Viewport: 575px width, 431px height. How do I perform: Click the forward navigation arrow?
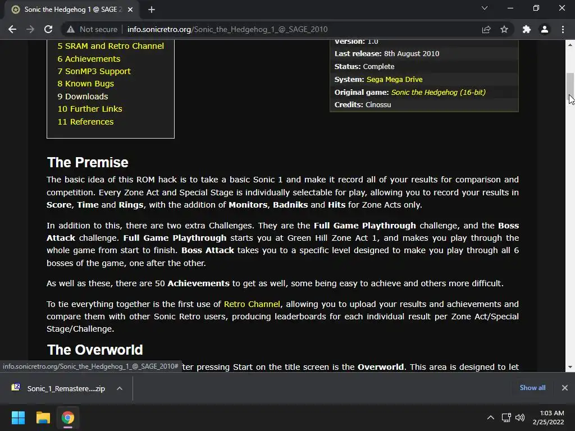[30, 29]
